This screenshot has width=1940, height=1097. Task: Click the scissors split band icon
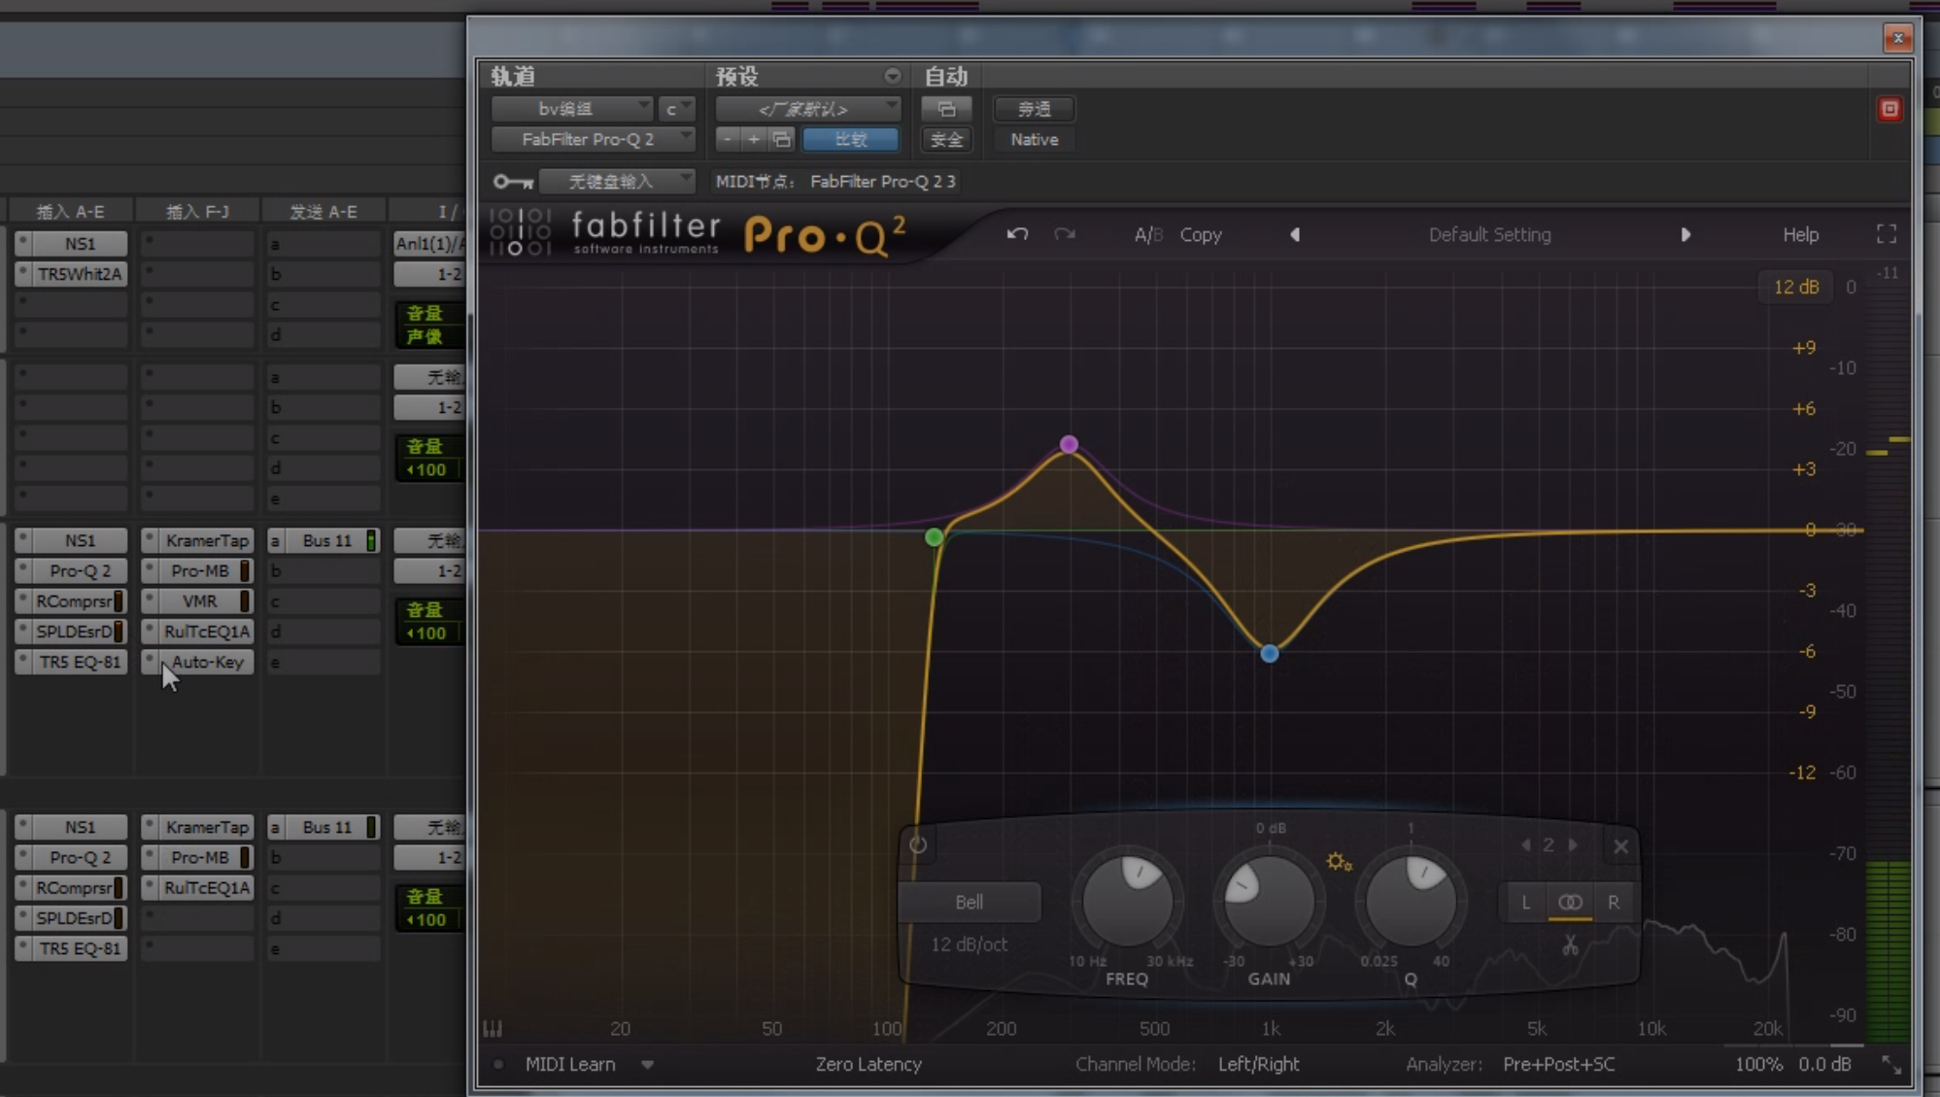pyautogui.click(x=1570, y=944)
